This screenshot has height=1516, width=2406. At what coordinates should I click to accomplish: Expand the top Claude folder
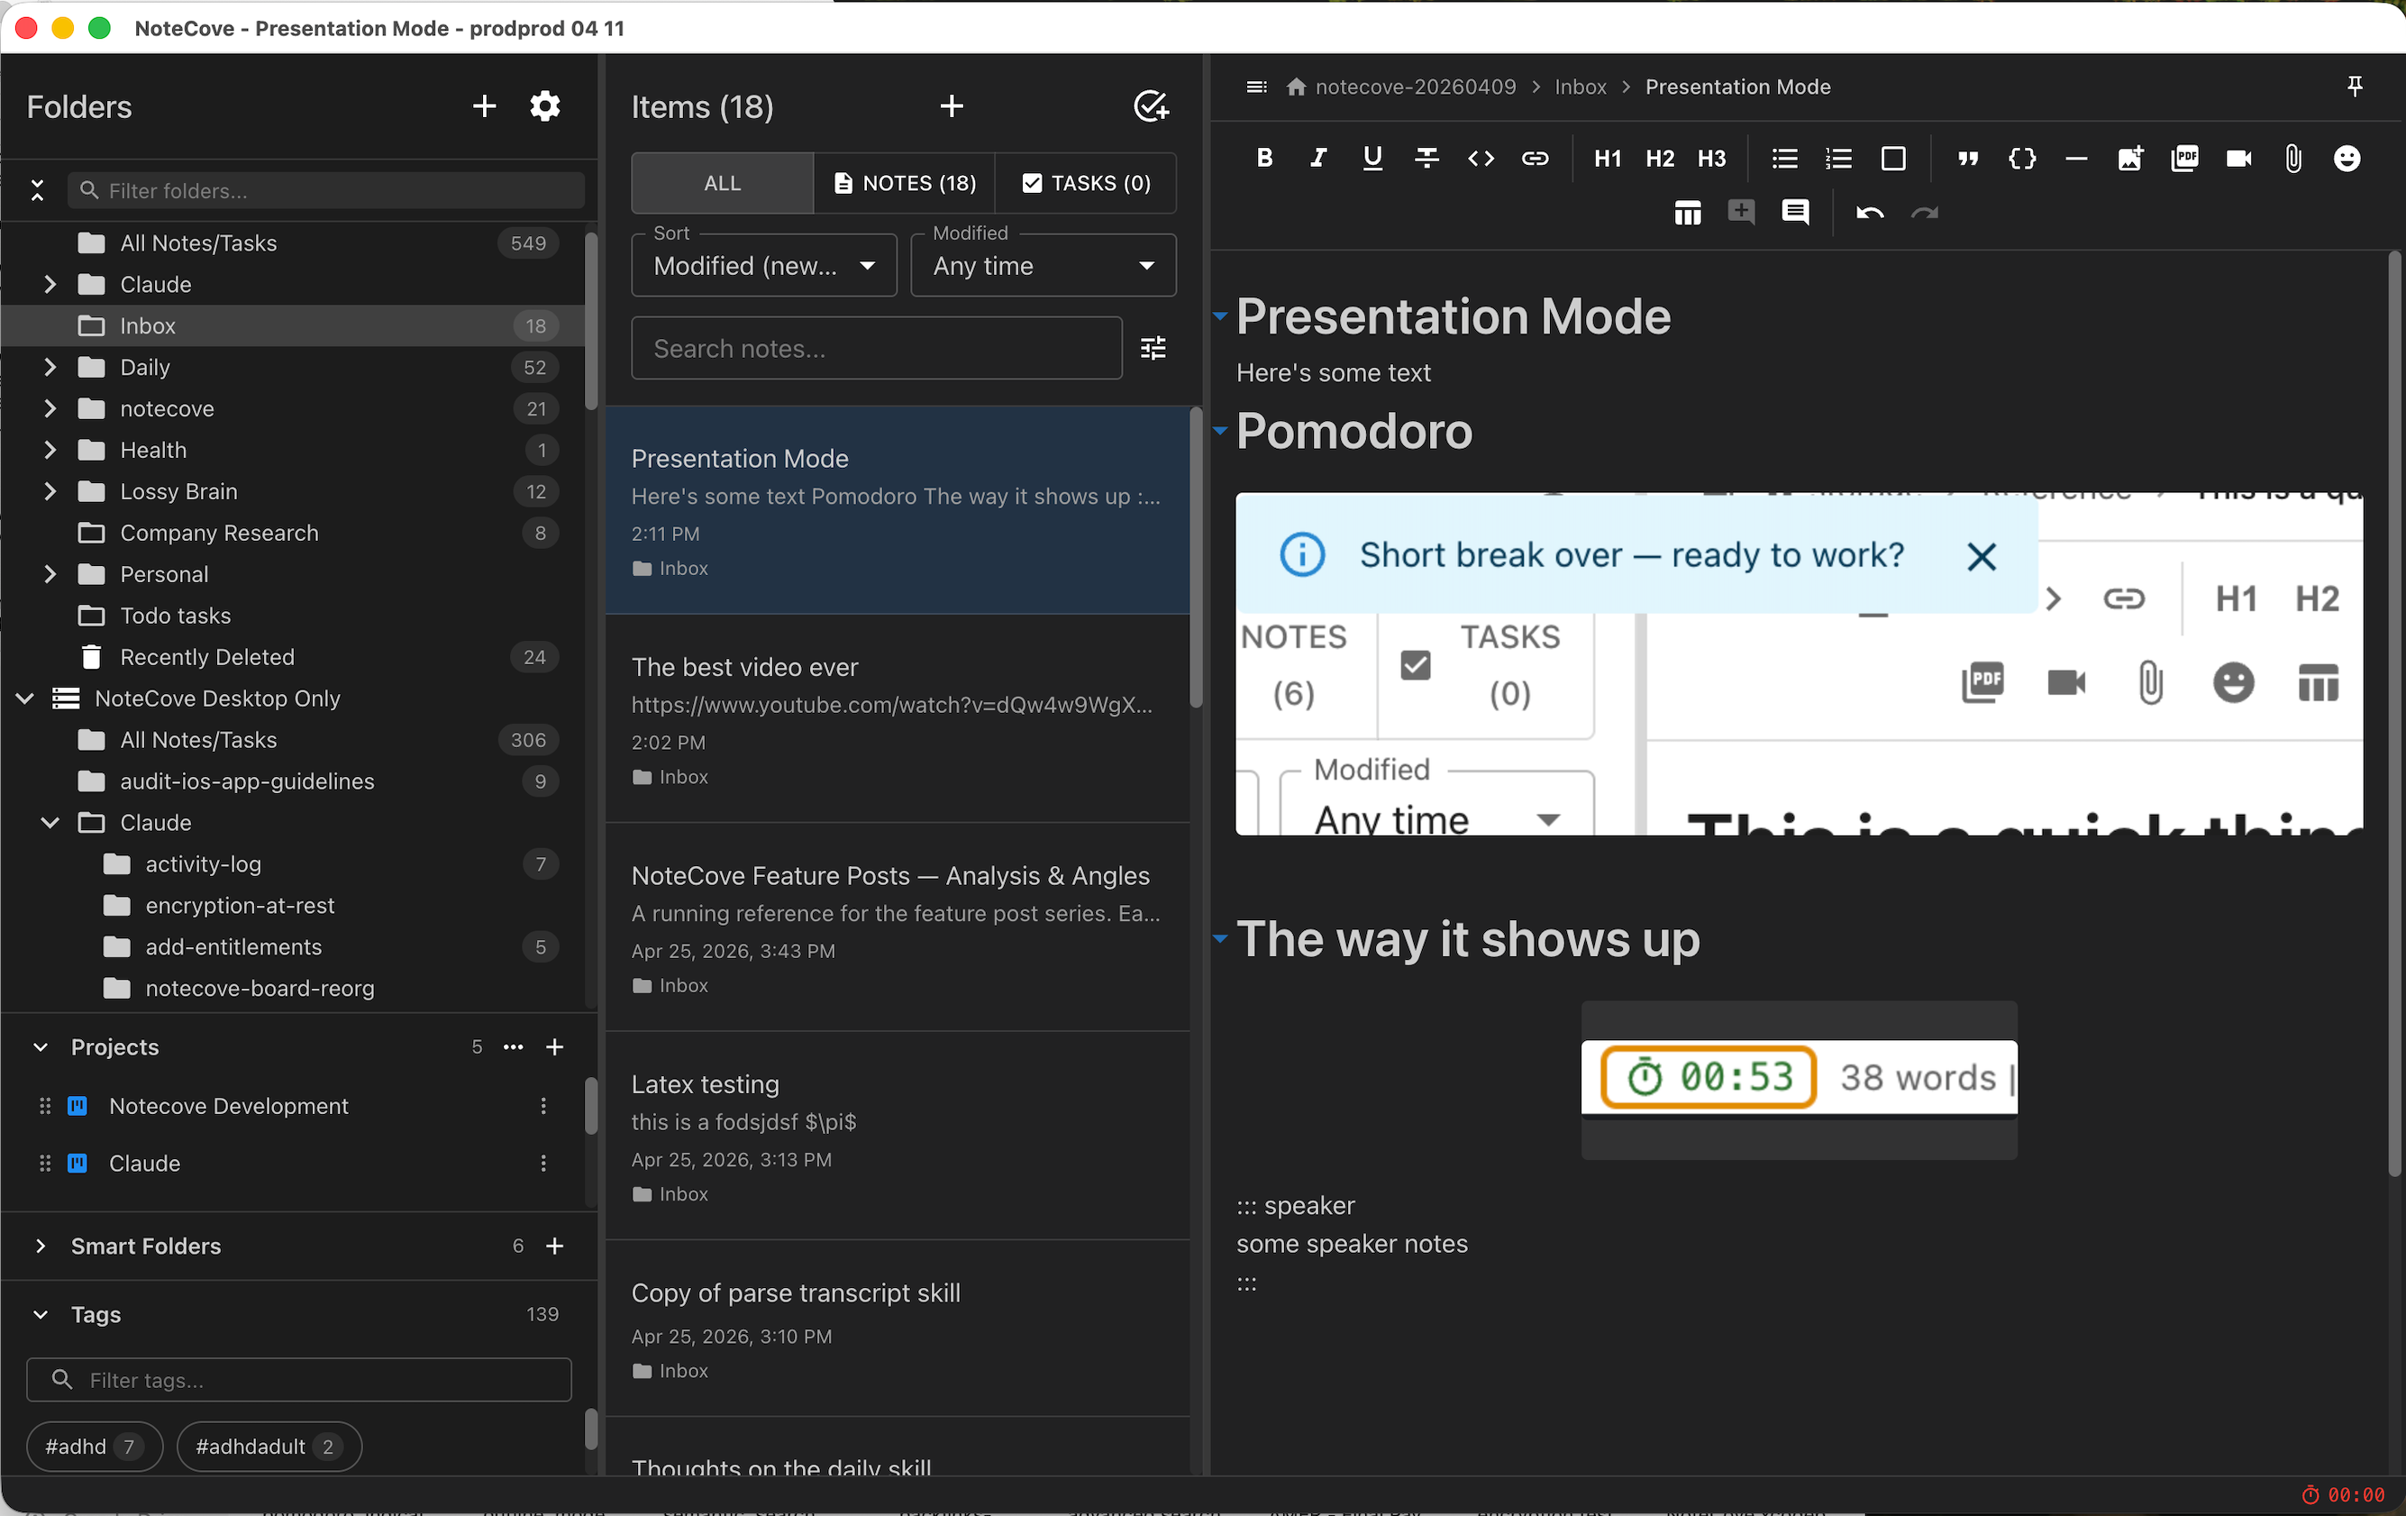pos(50,284)
